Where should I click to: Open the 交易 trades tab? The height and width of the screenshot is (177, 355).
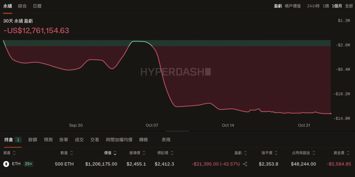[x=95, y=140]
